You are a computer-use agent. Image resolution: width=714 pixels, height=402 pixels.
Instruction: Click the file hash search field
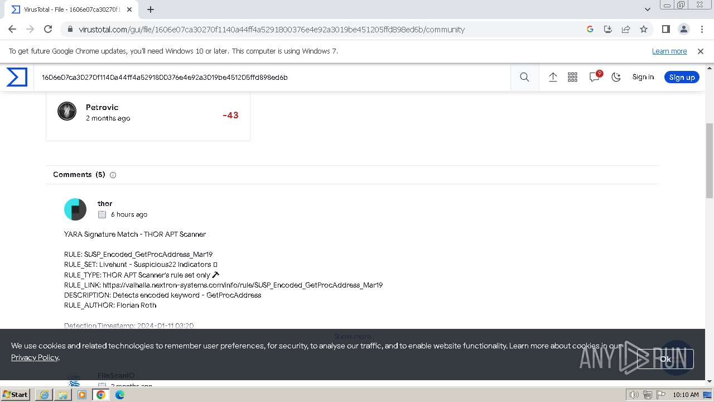point(272,77)
